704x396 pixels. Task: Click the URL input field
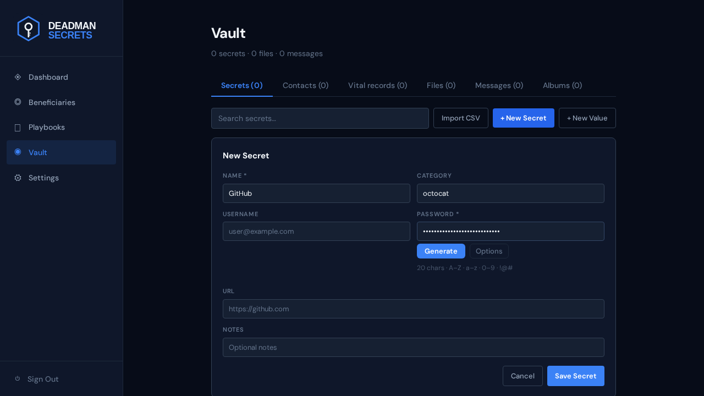coord(414,309)
